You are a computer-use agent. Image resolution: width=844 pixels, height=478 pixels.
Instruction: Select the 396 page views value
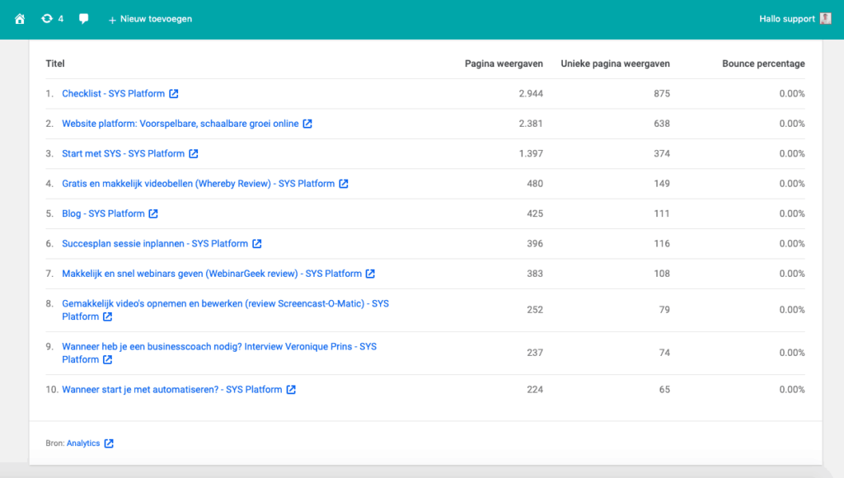click(x=535, y=244)
